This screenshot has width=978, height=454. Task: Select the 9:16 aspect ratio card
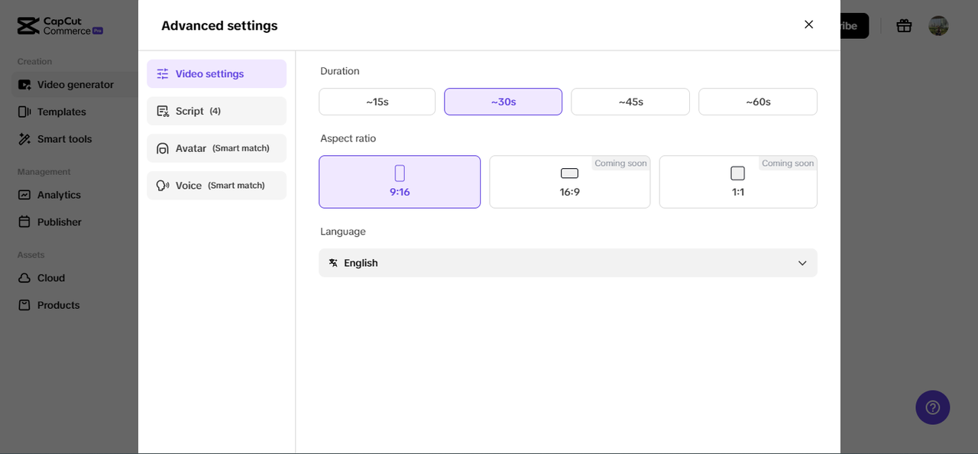400,182
